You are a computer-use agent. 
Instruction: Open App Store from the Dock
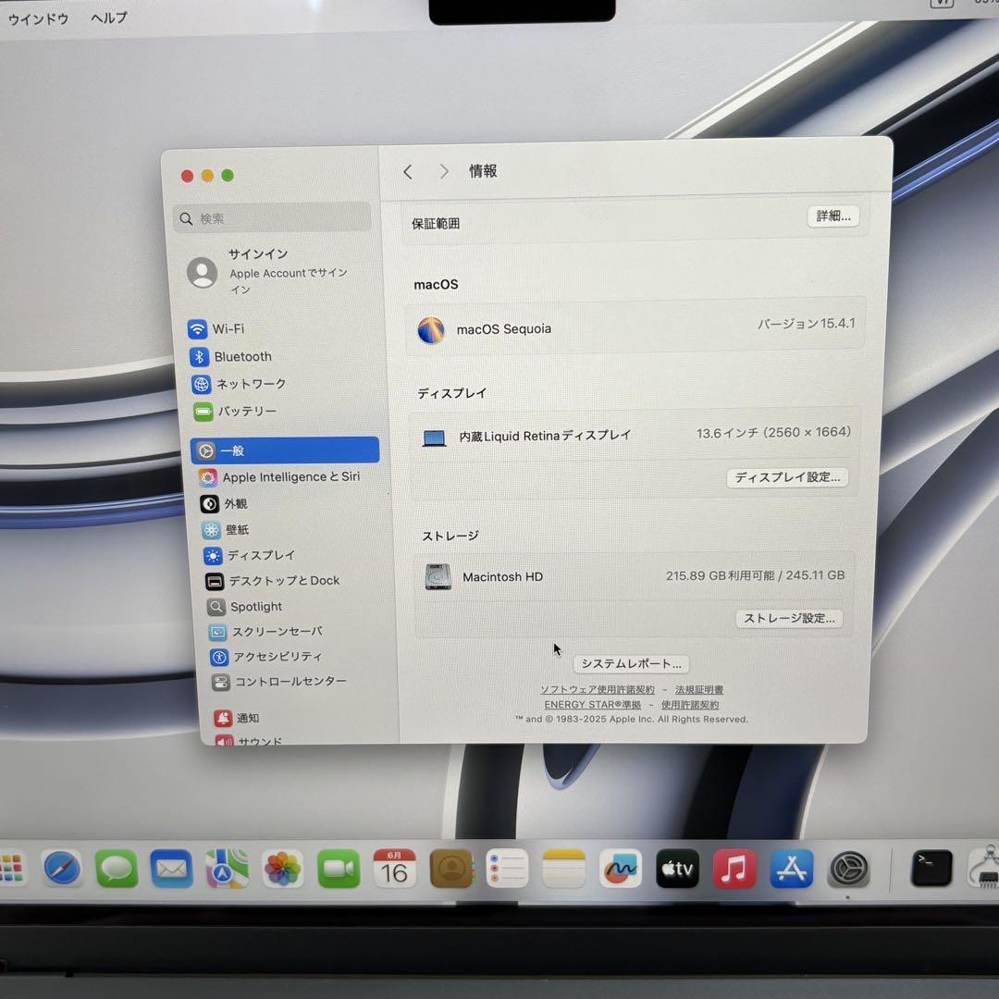point(791,869)
